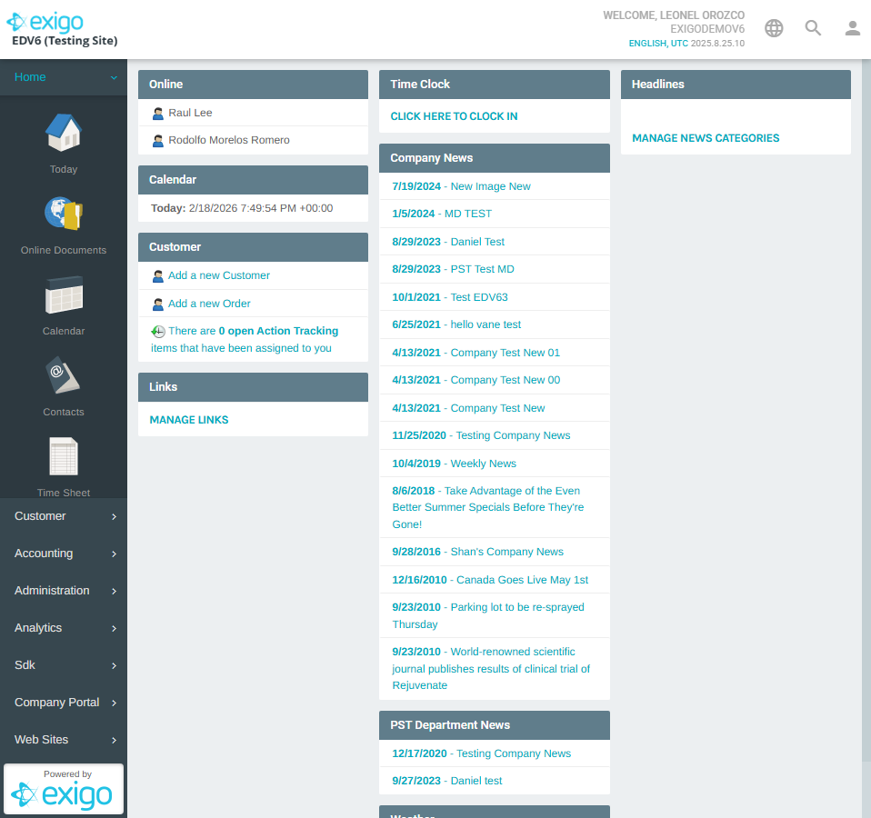Click the search magnifier icon
The height and width of the screenshot is (818, 871).
813,27
